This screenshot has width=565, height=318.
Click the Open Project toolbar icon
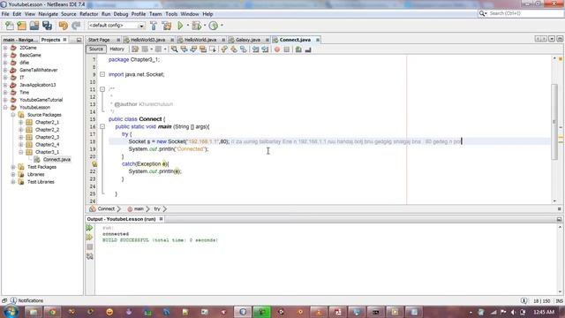pyautogui.click(x=34, y=26)
